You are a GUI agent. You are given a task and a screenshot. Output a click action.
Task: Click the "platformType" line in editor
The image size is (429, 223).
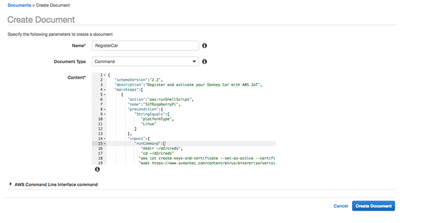point(157,119)
